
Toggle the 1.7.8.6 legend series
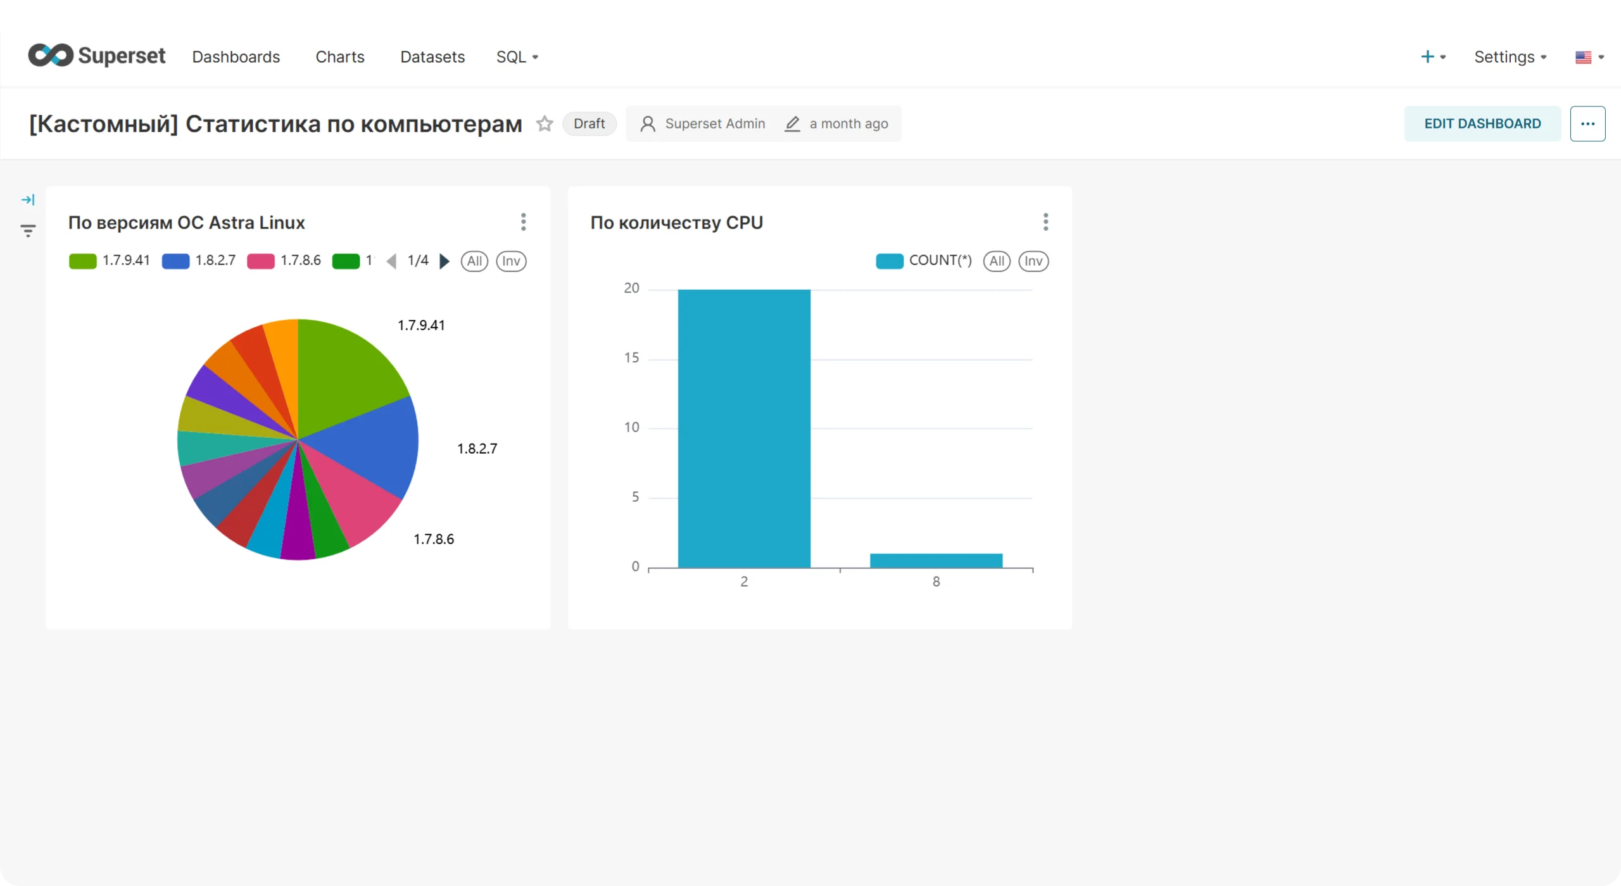pos(284,261)
